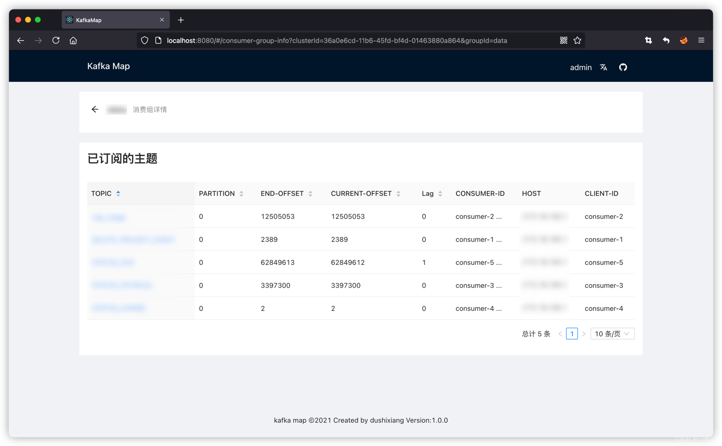Sort table by PARTITION column
Image resolution: width=722 pixels, height=446 pixels.
coord(221,193)
